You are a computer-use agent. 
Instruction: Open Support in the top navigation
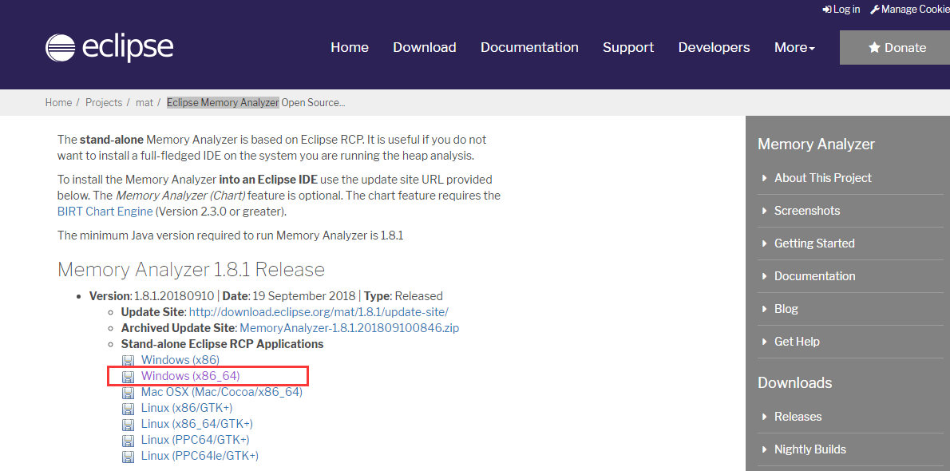pos(628,47)
